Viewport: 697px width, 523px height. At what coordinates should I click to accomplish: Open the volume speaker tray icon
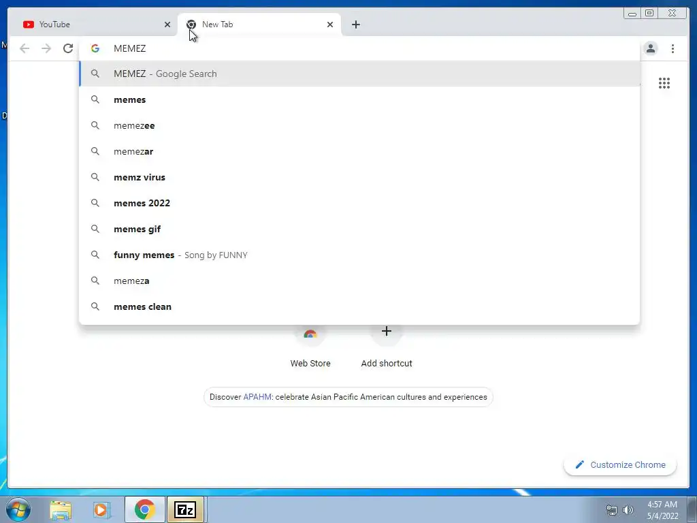pyautogui.click(x=628, y=510)
